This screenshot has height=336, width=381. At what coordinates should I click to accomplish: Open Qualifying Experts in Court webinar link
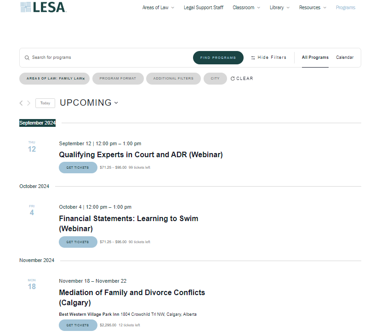coord(141,155)
